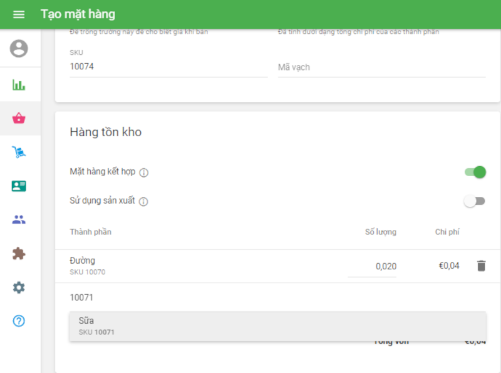Click the Mã vạch barcode field
The image size is (501, 373).
(381, 67)
